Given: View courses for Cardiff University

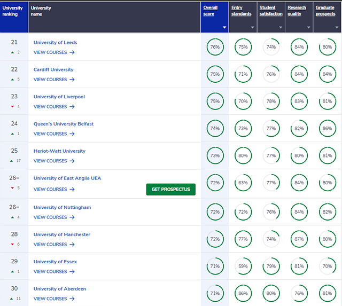Looking at the screenshot, I should (x=54, y=80).
